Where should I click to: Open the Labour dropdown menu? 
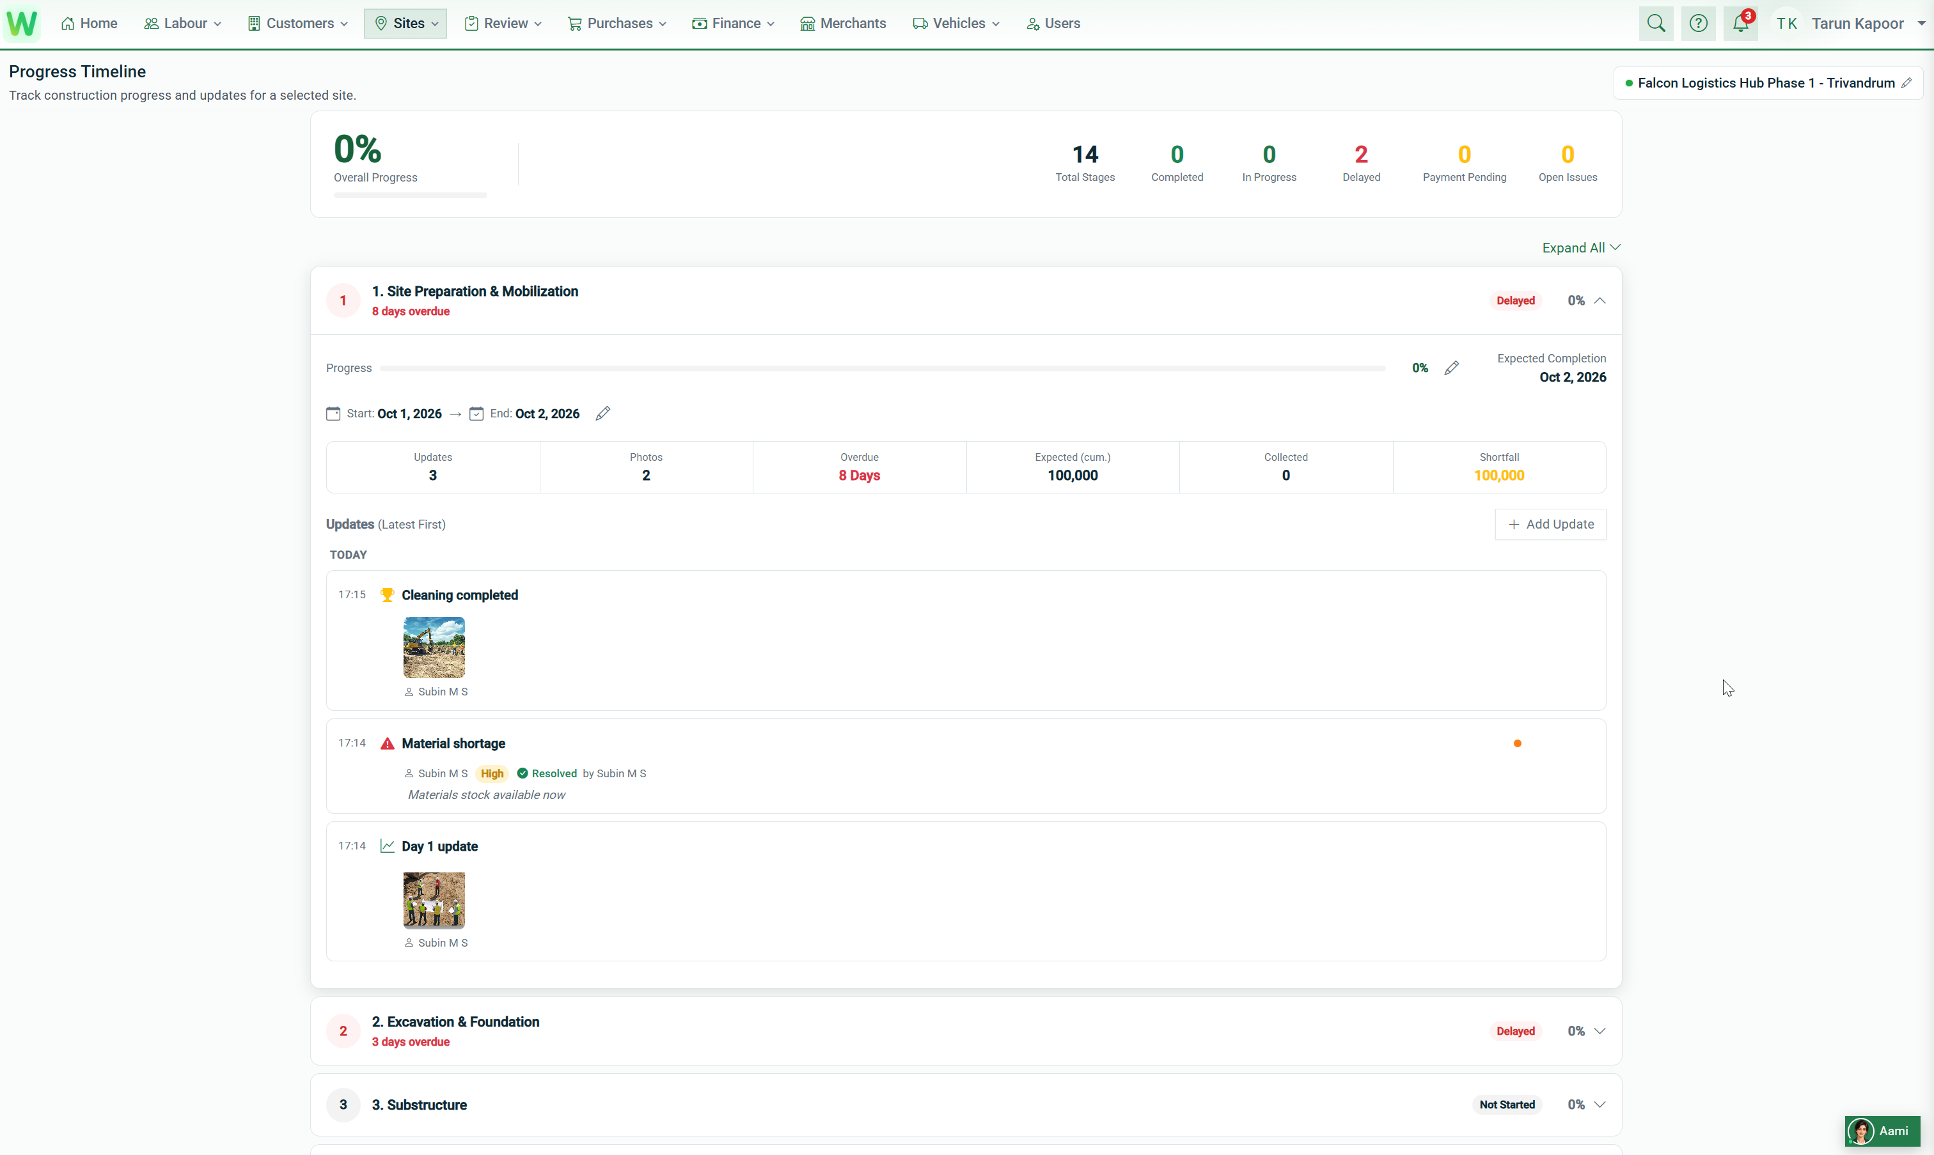183,24
